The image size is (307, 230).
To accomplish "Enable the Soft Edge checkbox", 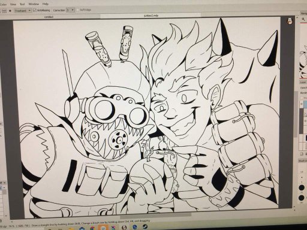I will (x=78, y=10).
